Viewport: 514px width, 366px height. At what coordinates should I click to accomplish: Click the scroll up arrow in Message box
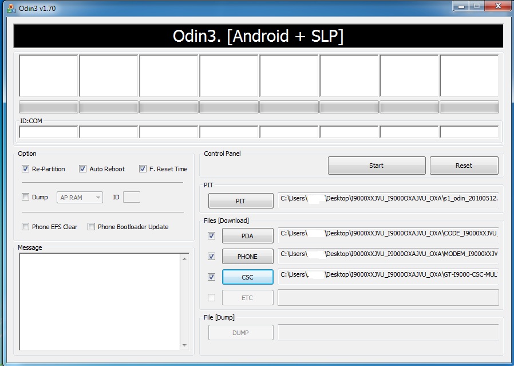(184, 259)
